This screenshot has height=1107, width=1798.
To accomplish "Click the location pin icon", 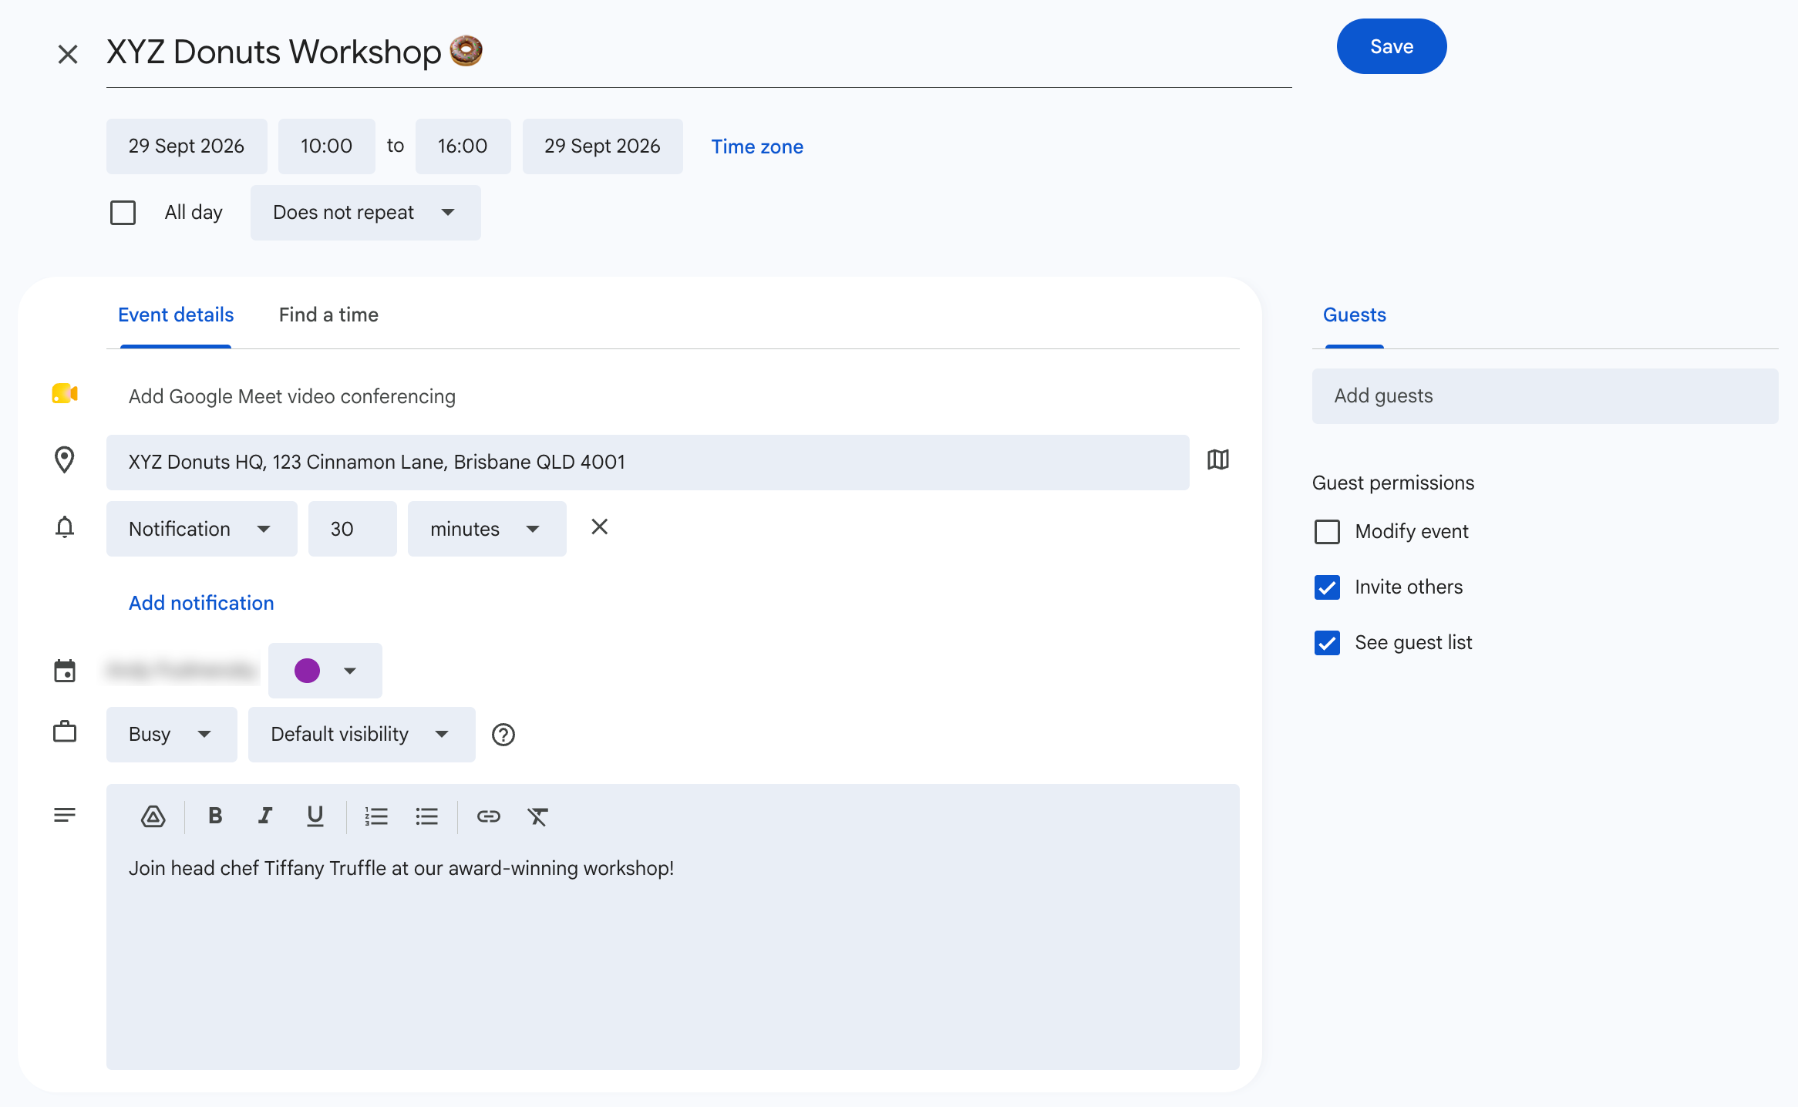I will point(65,460).
